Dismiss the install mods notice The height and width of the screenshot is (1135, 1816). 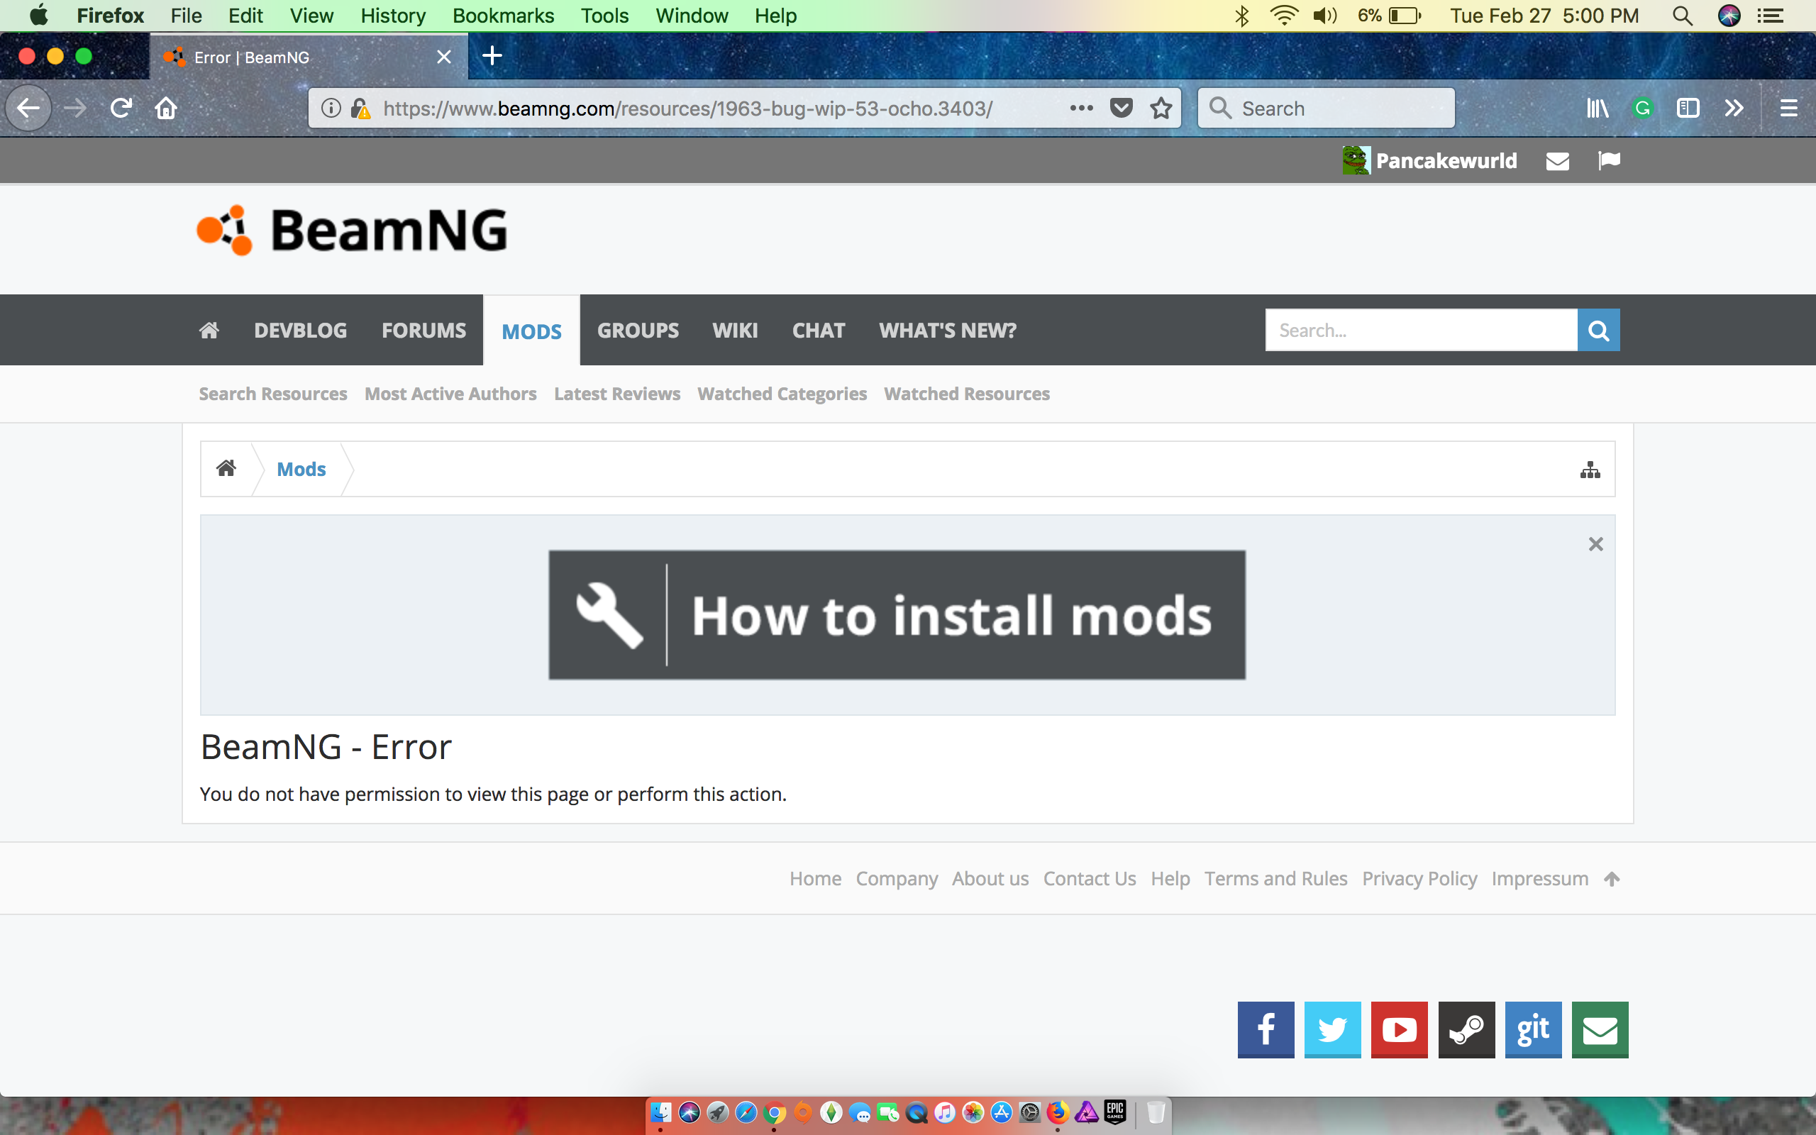click(x=1595, y=543)
